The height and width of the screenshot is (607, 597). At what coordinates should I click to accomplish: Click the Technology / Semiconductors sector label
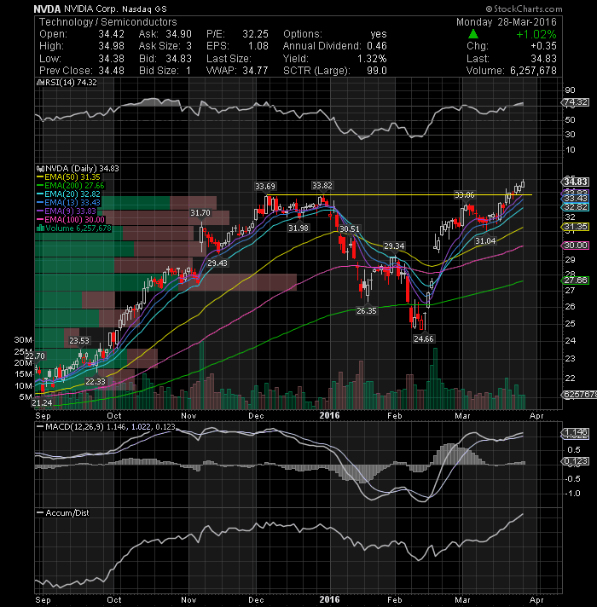point(108,22)
